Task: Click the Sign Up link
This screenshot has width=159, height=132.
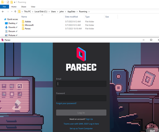Action: (x=89, y=119)
